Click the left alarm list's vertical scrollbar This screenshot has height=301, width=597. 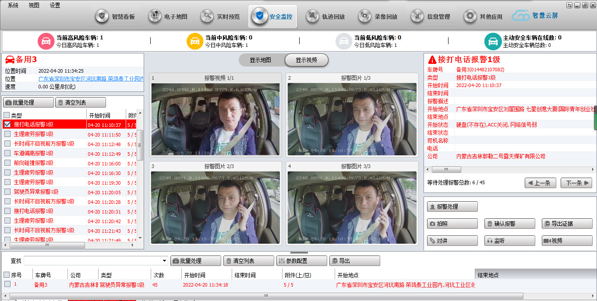[x=141, y=144]
